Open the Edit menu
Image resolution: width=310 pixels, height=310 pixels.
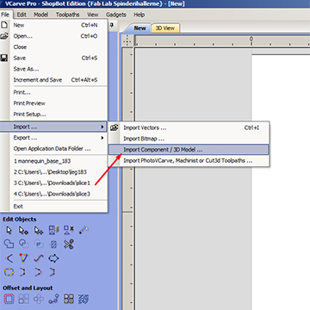click(22, 15)
